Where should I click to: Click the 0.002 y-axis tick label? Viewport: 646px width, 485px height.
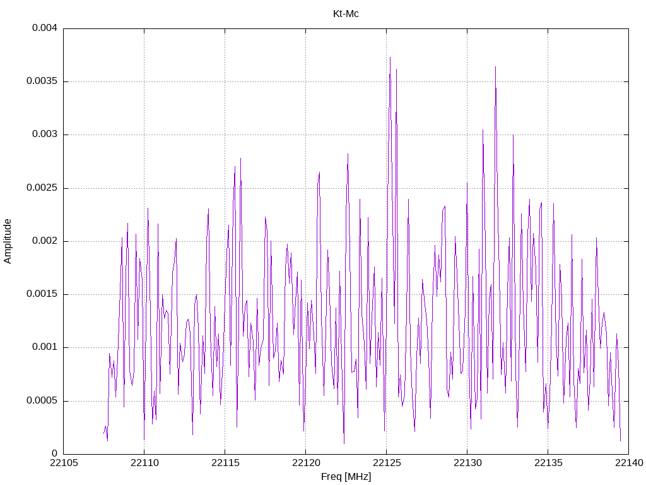point(45,241)
